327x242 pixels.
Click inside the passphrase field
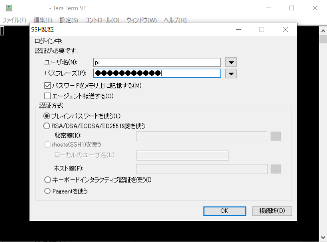pos(156,73)
